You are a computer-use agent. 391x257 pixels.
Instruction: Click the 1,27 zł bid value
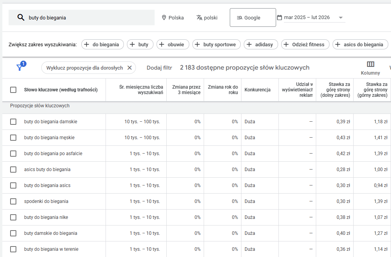[381, 233]
